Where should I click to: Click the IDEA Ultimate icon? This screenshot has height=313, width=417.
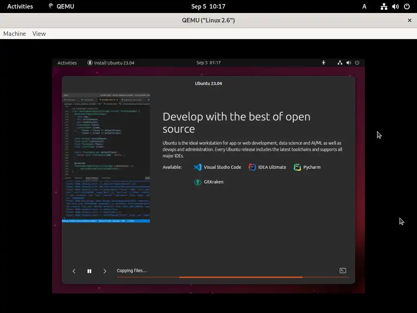[252, 167]
